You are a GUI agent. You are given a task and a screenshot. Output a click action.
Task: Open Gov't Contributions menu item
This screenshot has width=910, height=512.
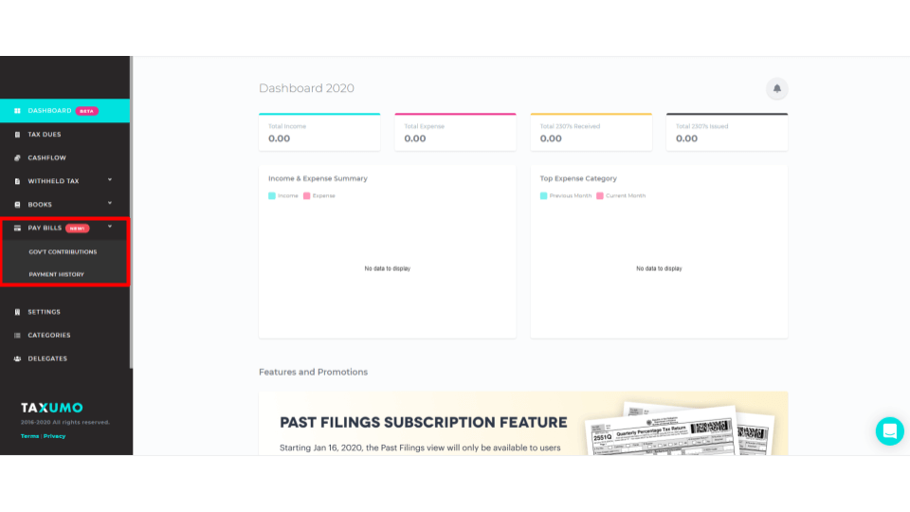tap(64, 252)
